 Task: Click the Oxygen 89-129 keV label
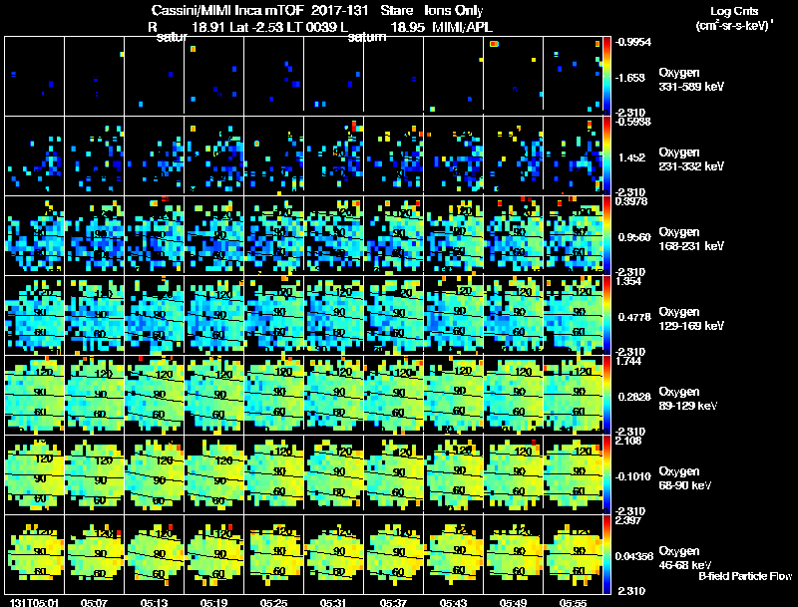[688, 399]
